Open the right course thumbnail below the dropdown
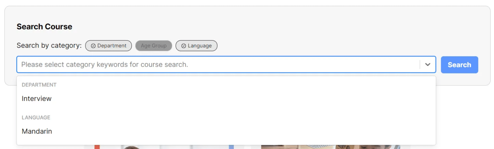 click(331, 147)
